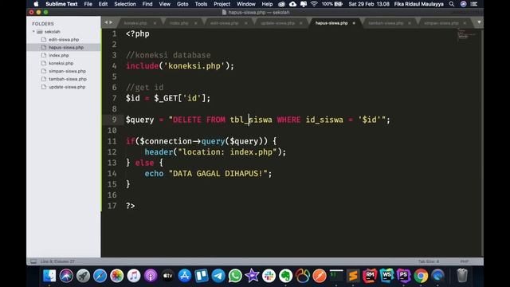Open WhatsApp from the dock

[235, 276]
